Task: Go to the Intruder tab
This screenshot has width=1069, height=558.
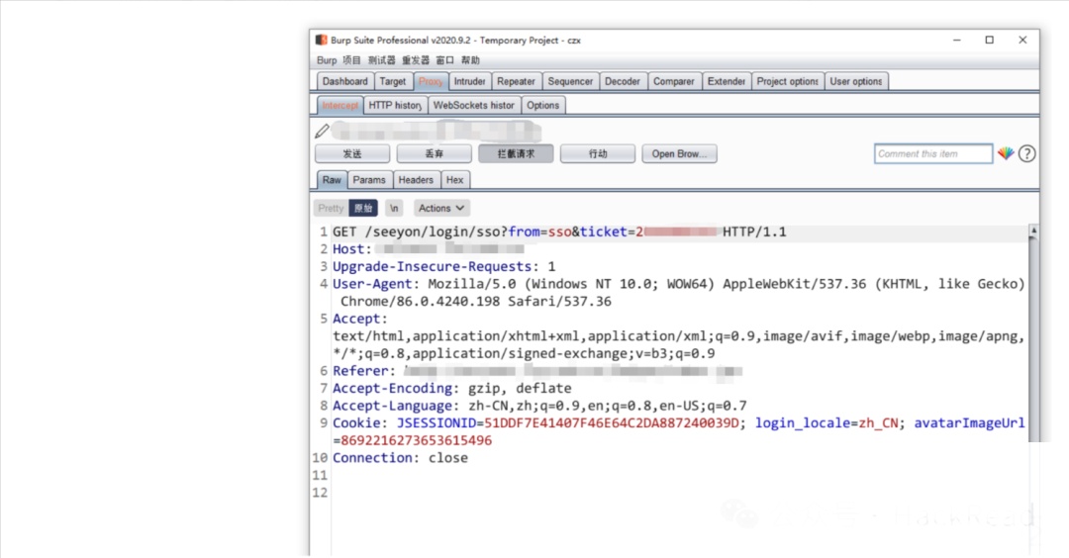Action: [x=470, y=81]
